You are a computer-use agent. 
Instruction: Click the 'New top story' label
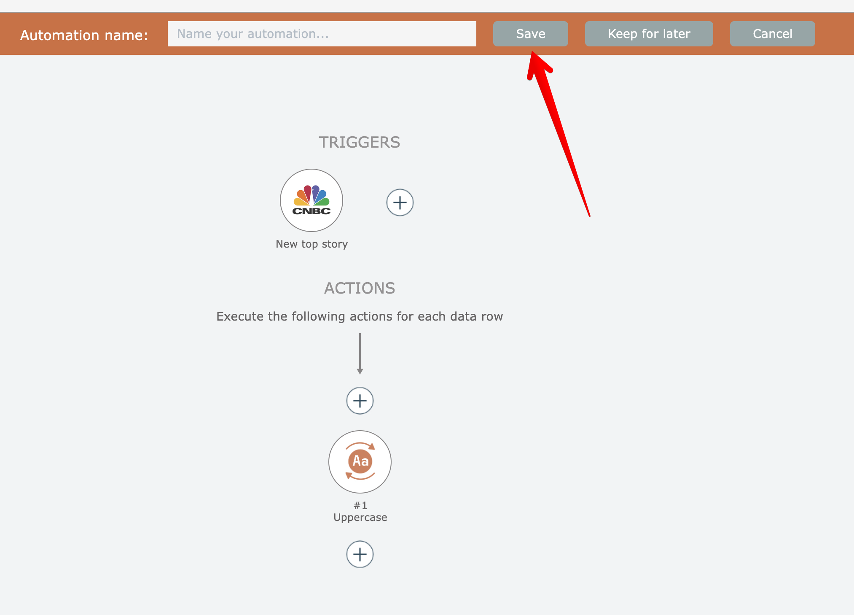[x=312, y=244]
